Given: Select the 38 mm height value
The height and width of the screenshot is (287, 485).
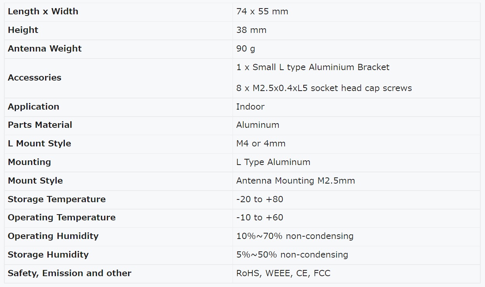Looking at the screenshot, I should pos(251,30).
